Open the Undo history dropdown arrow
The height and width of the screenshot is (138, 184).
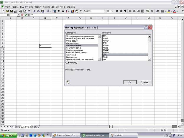tap(51, 11)
